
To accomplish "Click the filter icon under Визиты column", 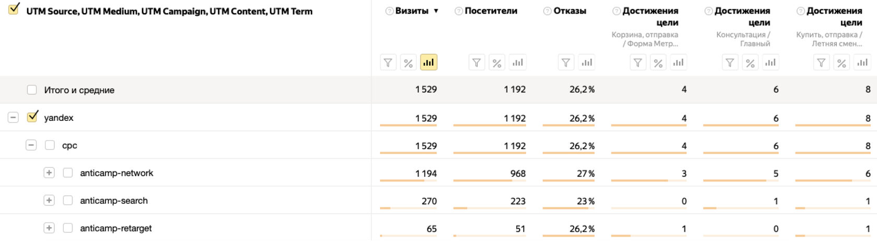I will click(388, 63).
